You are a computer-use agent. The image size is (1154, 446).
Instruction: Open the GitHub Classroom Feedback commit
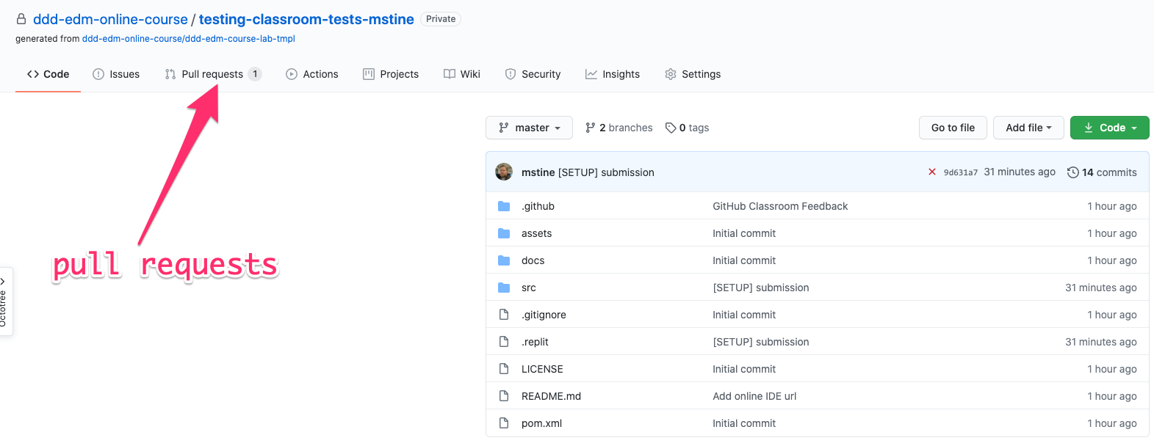(x=780, y=206)
